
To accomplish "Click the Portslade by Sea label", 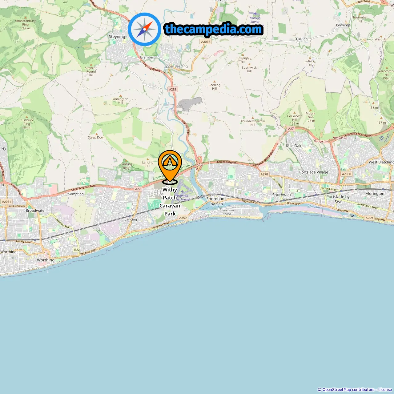I will click(x=338, y=199).
